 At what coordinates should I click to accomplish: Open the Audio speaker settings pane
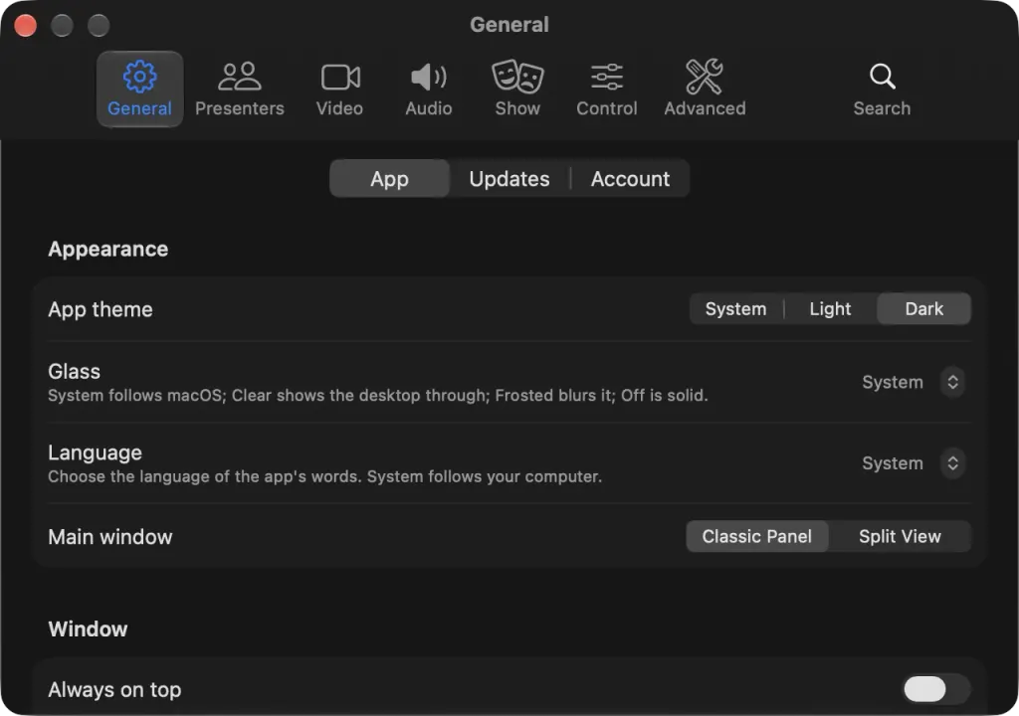(429, 89)
